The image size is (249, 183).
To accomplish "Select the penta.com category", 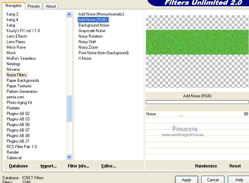I will 15,97.
